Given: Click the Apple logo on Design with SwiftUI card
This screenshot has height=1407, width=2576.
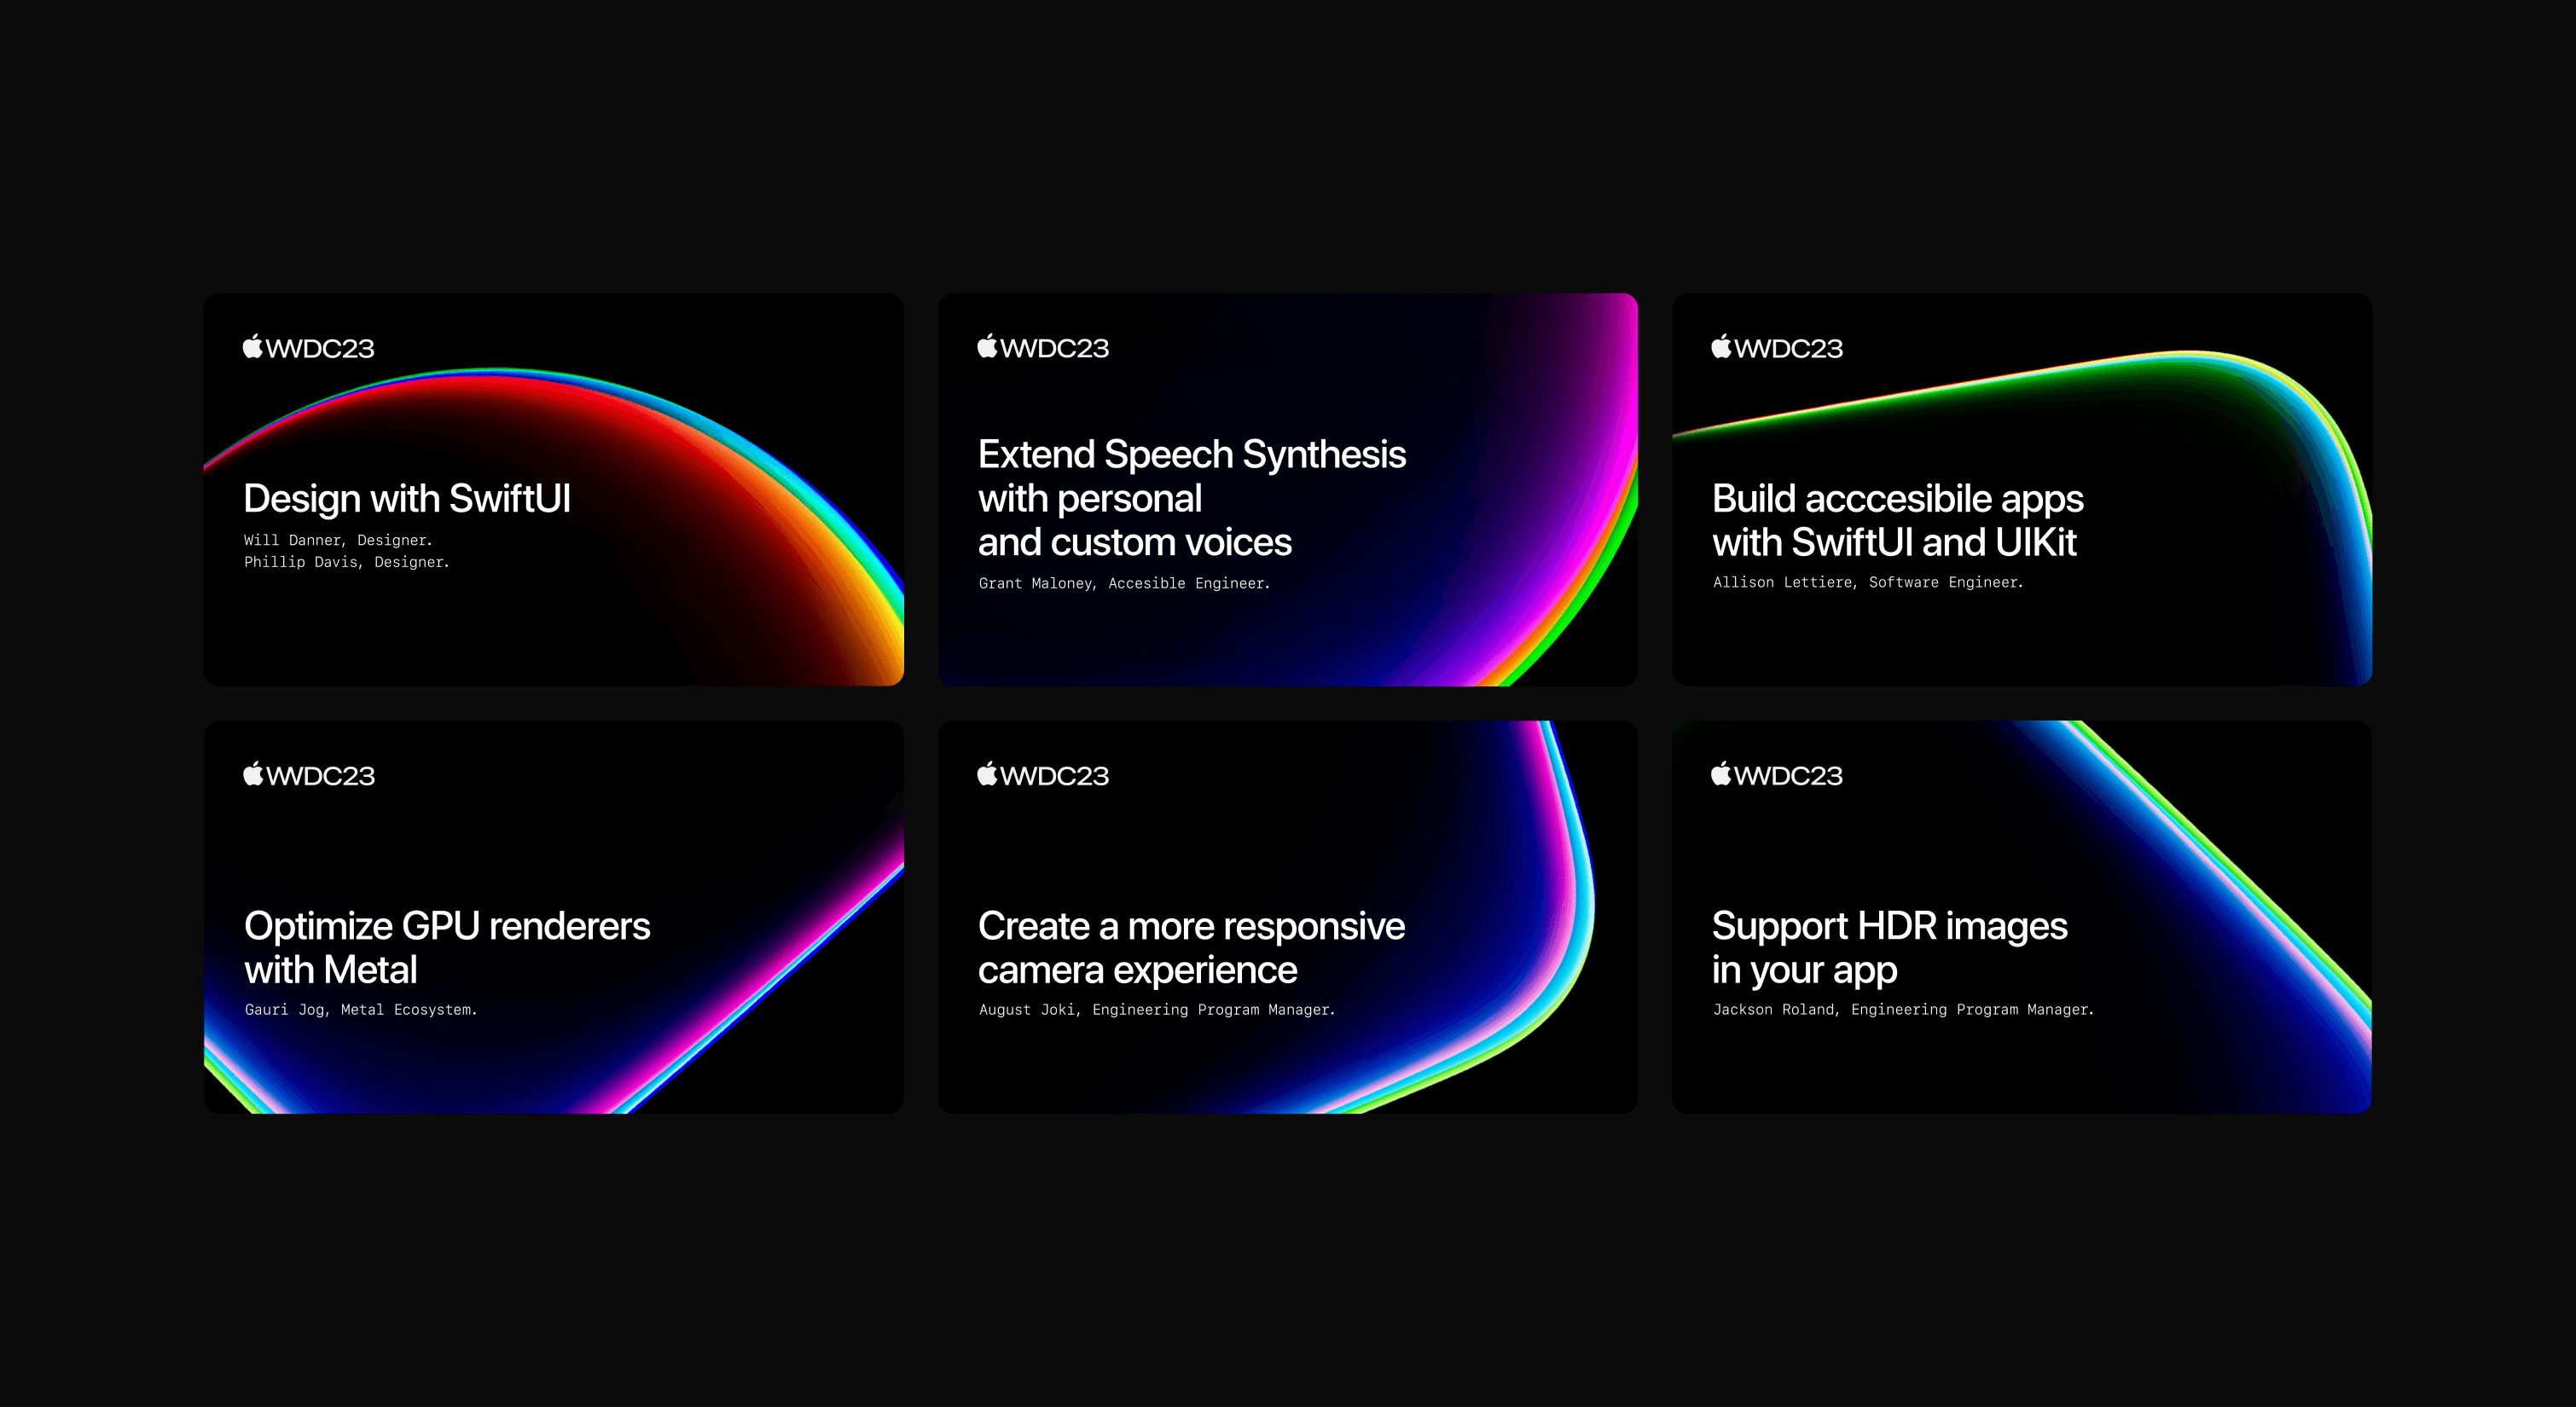Looking at the screenshot, I should coord(253,346).
